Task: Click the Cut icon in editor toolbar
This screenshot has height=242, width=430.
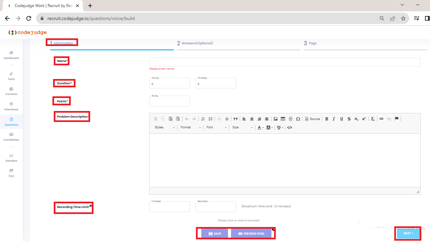Action: (x=156, y=119)
